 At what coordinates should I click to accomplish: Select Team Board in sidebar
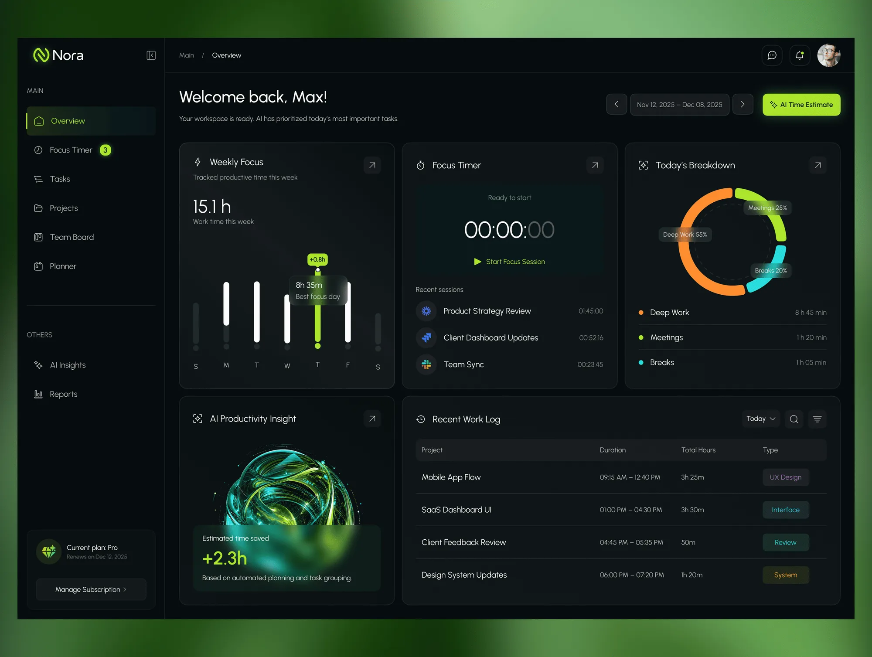coord(72,237)
